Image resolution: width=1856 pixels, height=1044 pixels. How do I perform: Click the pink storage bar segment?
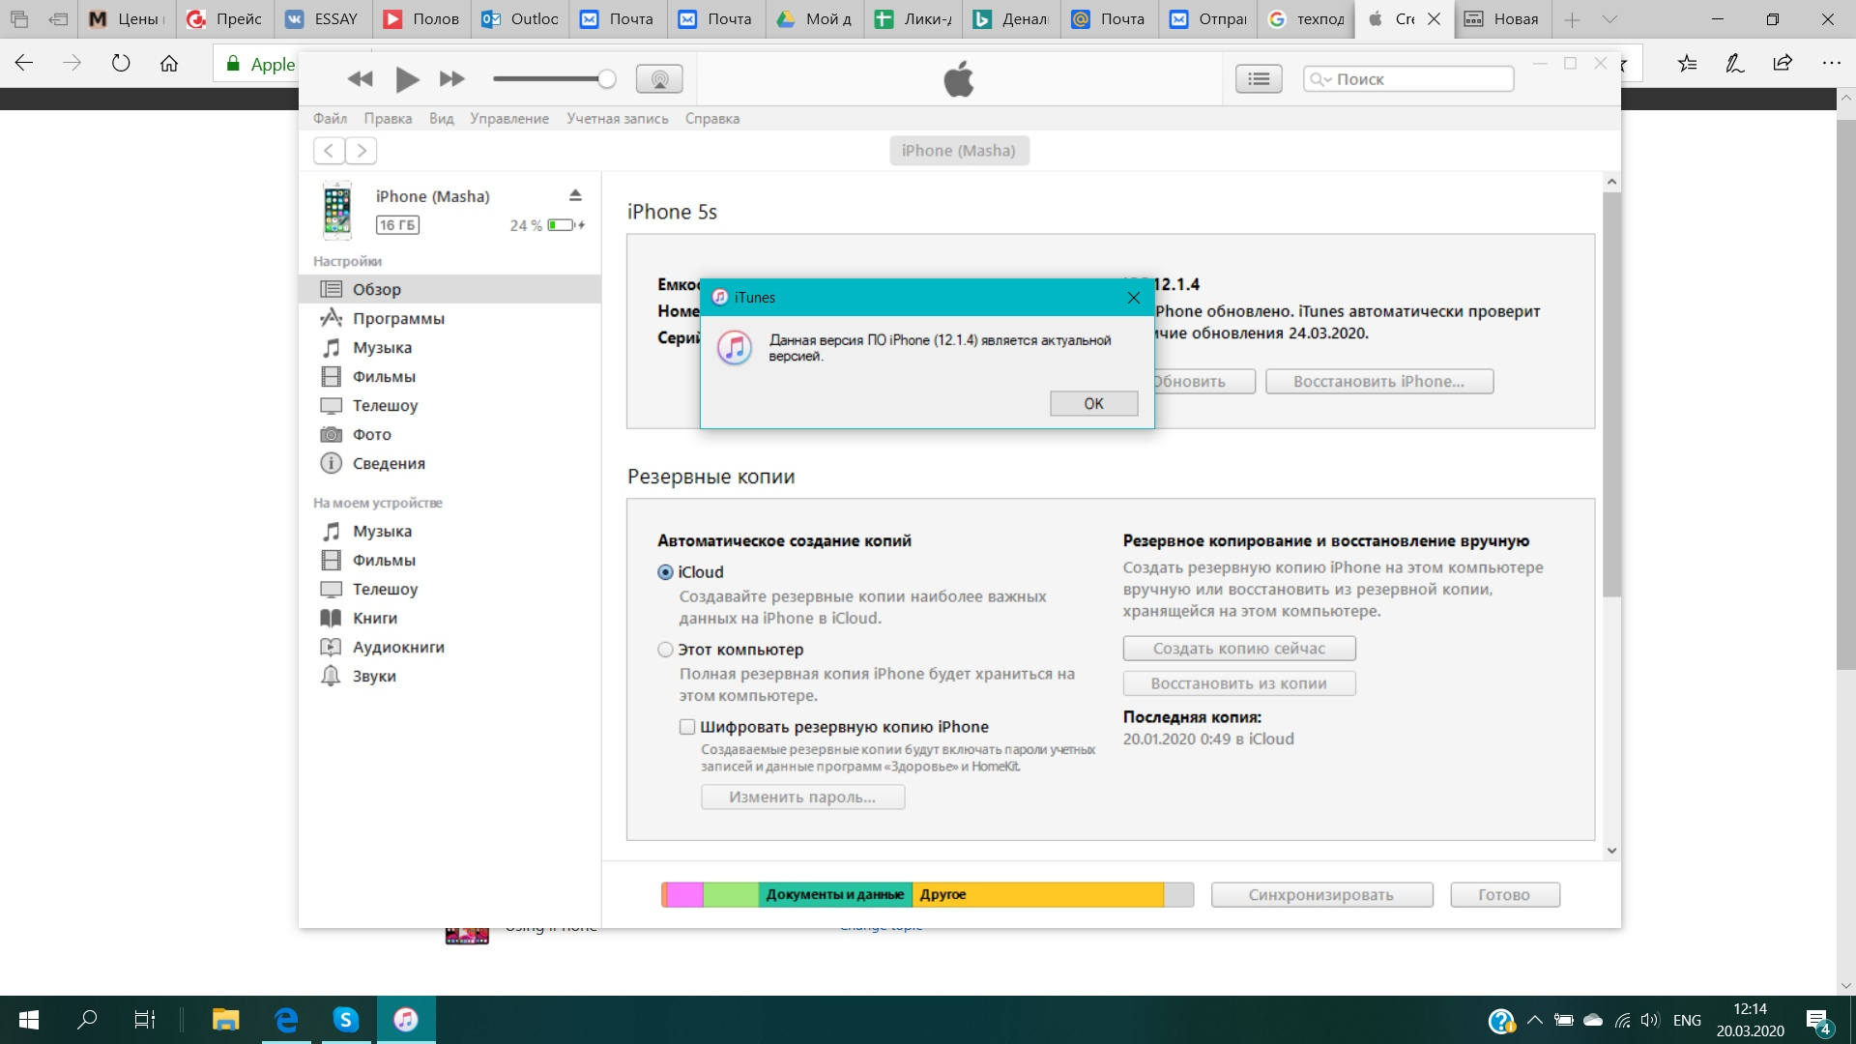[x=684, y=894]
